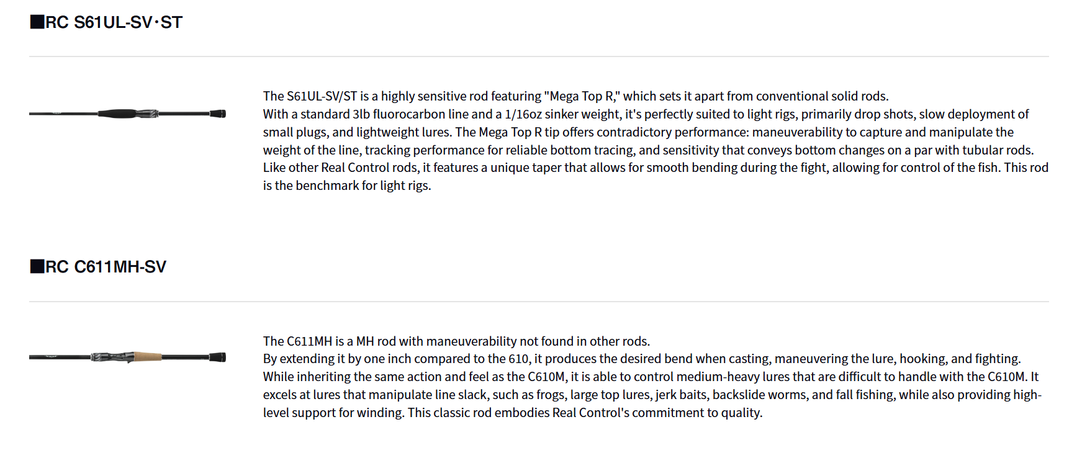Click the black square beside RC C611MH-SV
Viewport: 1082px width, 463px height.
(x=37, y=267)
